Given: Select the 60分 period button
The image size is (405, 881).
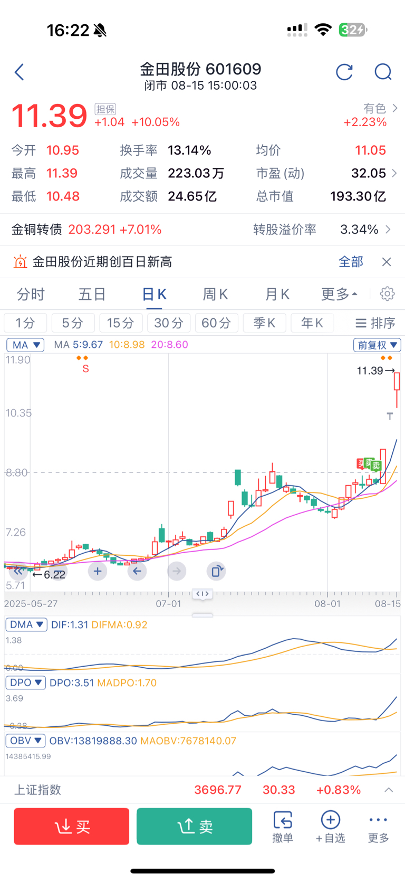Looking at the screenshot, I should (x=216, y=323).
